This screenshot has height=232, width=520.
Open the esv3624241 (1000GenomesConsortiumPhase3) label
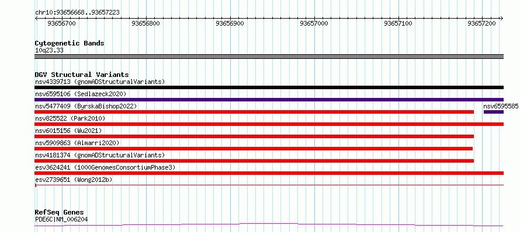pyautogui.click(x=105, y=167)
